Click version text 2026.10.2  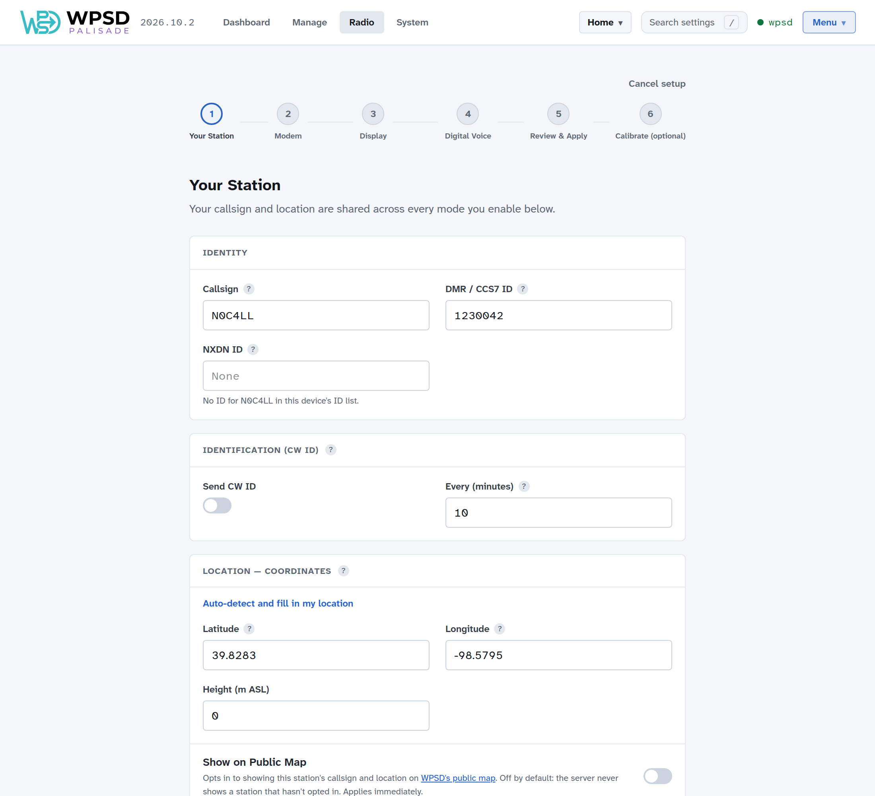coord(167,22)
